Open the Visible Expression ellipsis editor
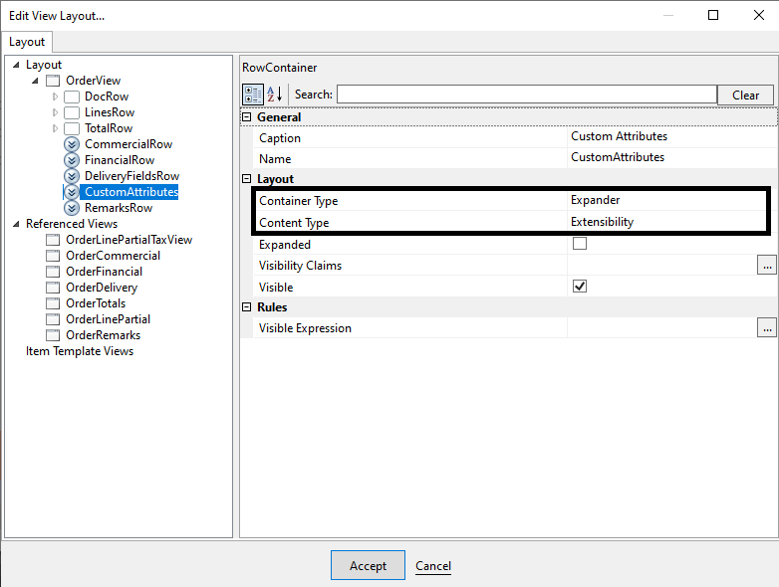779x587 pixels. click(767, 327)
